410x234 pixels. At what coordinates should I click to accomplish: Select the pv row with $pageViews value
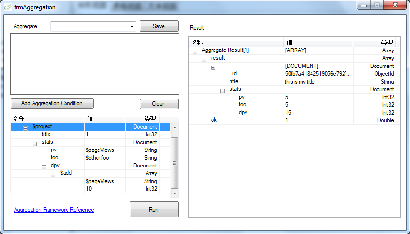(x=90, y=150)
